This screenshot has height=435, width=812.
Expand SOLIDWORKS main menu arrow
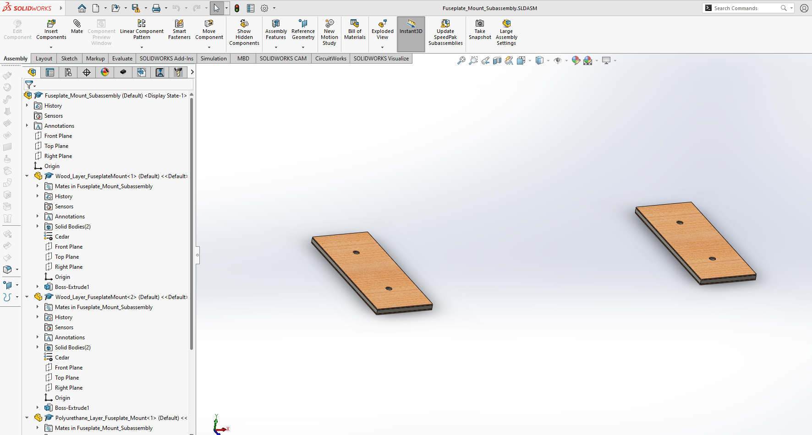tap(61, 8)
